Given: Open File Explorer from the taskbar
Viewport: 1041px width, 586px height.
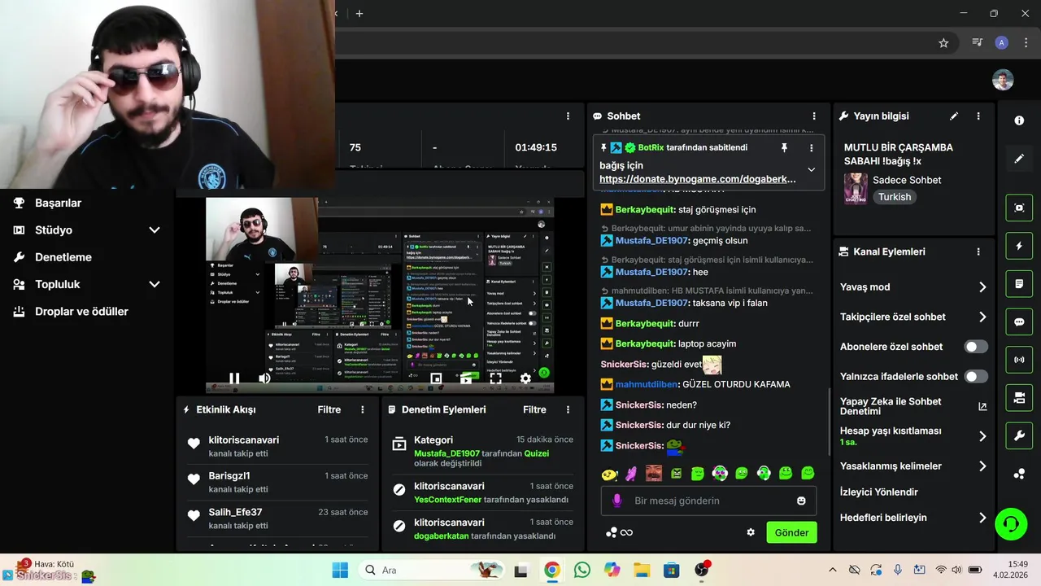Looking at the screenshot, I should pyautogui.click(x=642, y=570).
